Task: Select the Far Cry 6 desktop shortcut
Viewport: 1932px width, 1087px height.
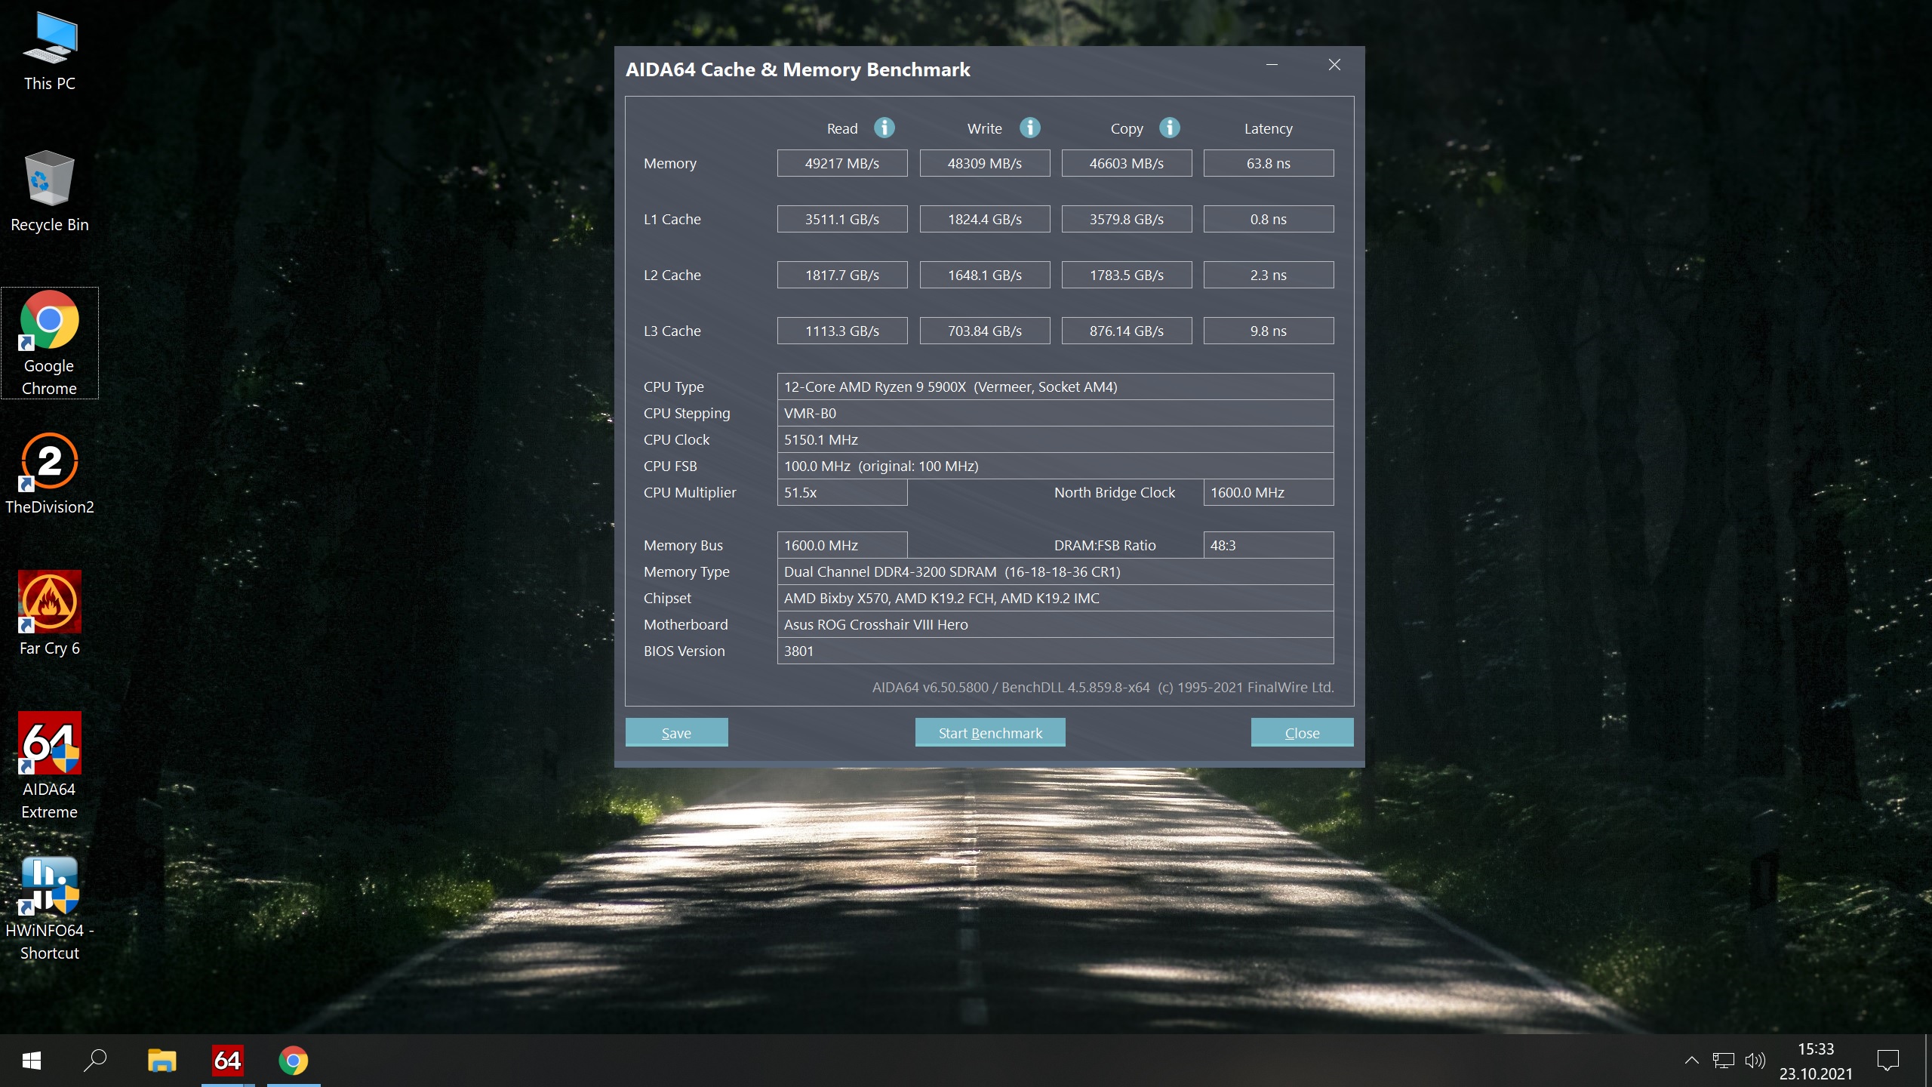Action: coord(50,614)
